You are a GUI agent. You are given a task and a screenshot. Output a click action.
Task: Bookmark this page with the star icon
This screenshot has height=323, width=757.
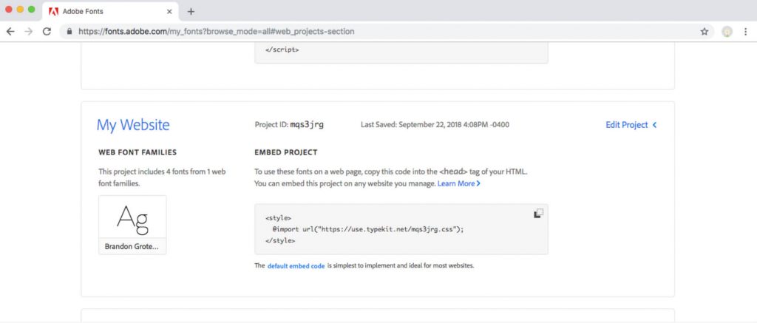(705, 31)
